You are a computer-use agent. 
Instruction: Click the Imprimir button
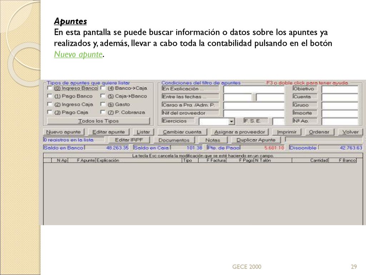287,132
